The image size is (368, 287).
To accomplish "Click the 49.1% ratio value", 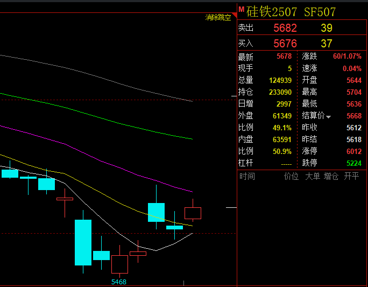I will pos(282,128).
